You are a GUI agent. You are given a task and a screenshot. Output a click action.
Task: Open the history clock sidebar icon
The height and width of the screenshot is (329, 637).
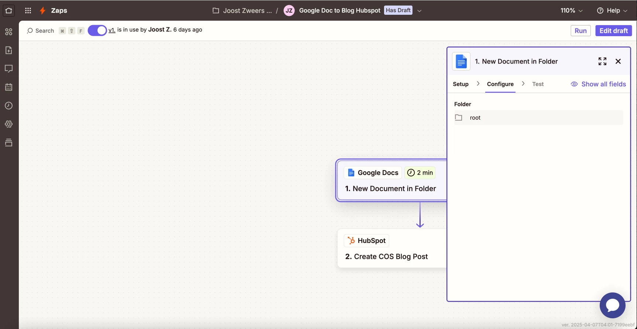click(9, 106)
